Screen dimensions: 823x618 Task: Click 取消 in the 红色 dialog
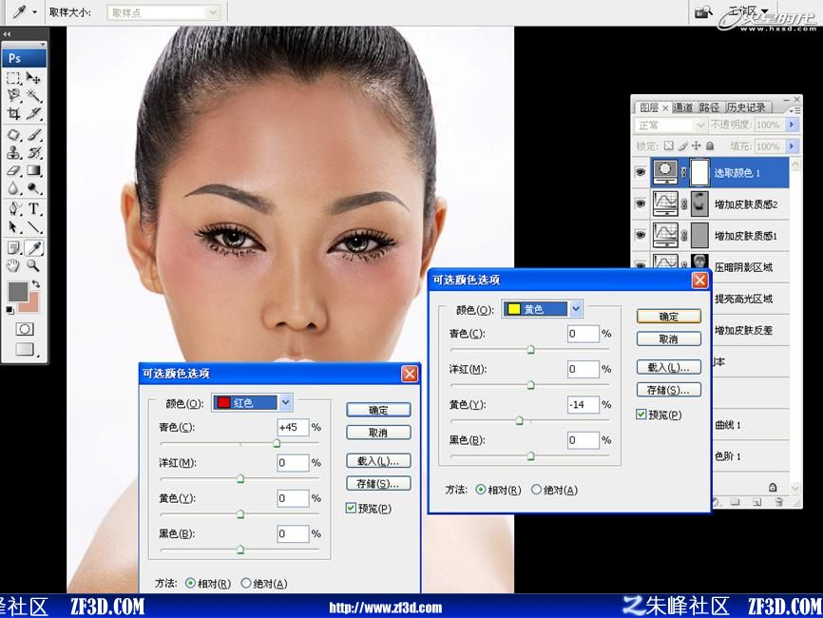click(x=378, y=433)
